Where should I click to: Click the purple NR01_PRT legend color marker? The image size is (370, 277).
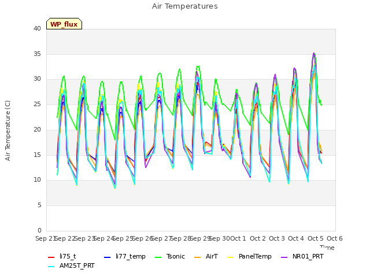point(284,257)
